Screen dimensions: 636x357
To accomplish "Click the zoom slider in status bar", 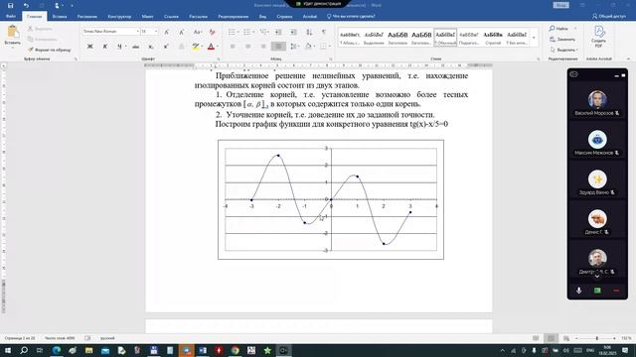I will pyautogui.click(x=596, y=338).
